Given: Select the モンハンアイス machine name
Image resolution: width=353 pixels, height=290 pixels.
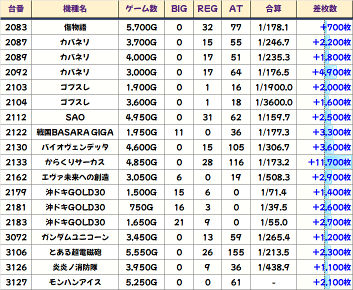Looking at the screenshot, I should click(74, 282).
